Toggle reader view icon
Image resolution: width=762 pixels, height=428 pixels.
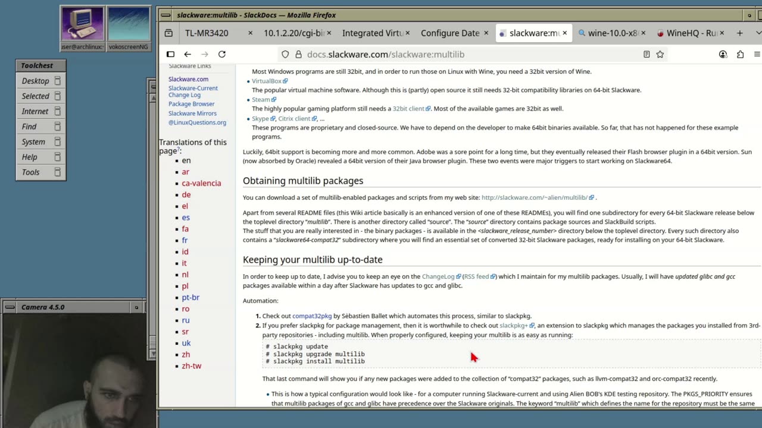click(x=647, y=54)
